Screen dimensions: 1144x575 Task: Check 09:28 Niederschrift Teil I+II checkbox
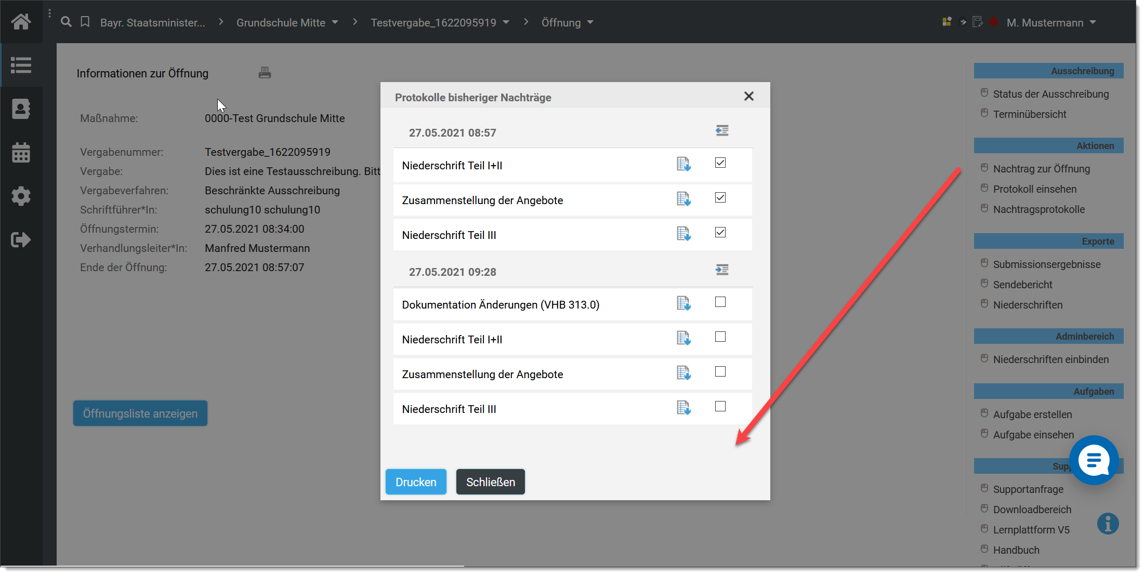coord(720,337)
